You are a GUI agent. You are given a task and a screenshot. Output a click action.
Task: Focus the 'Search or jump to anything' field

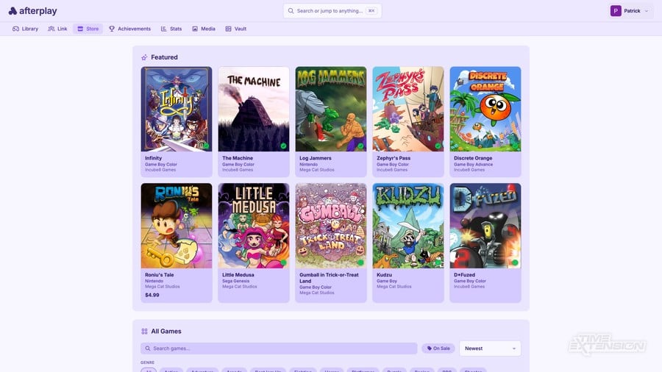coord(332,11)
